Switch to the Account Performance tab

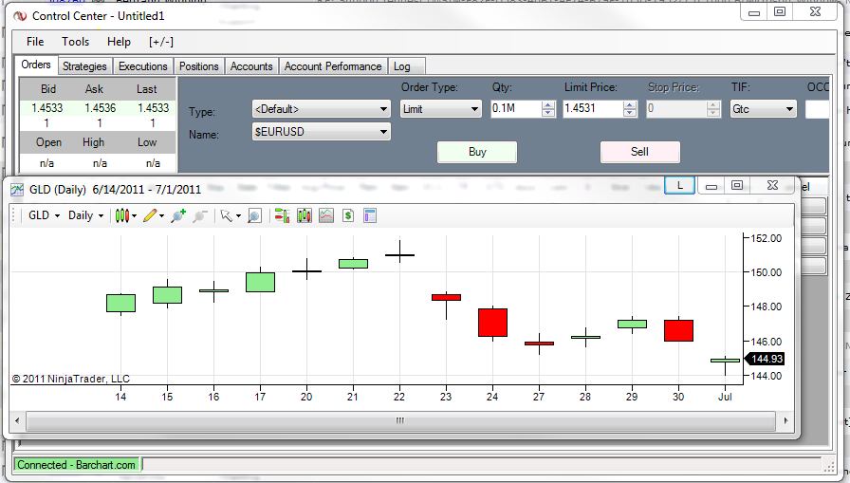point(333,66)
